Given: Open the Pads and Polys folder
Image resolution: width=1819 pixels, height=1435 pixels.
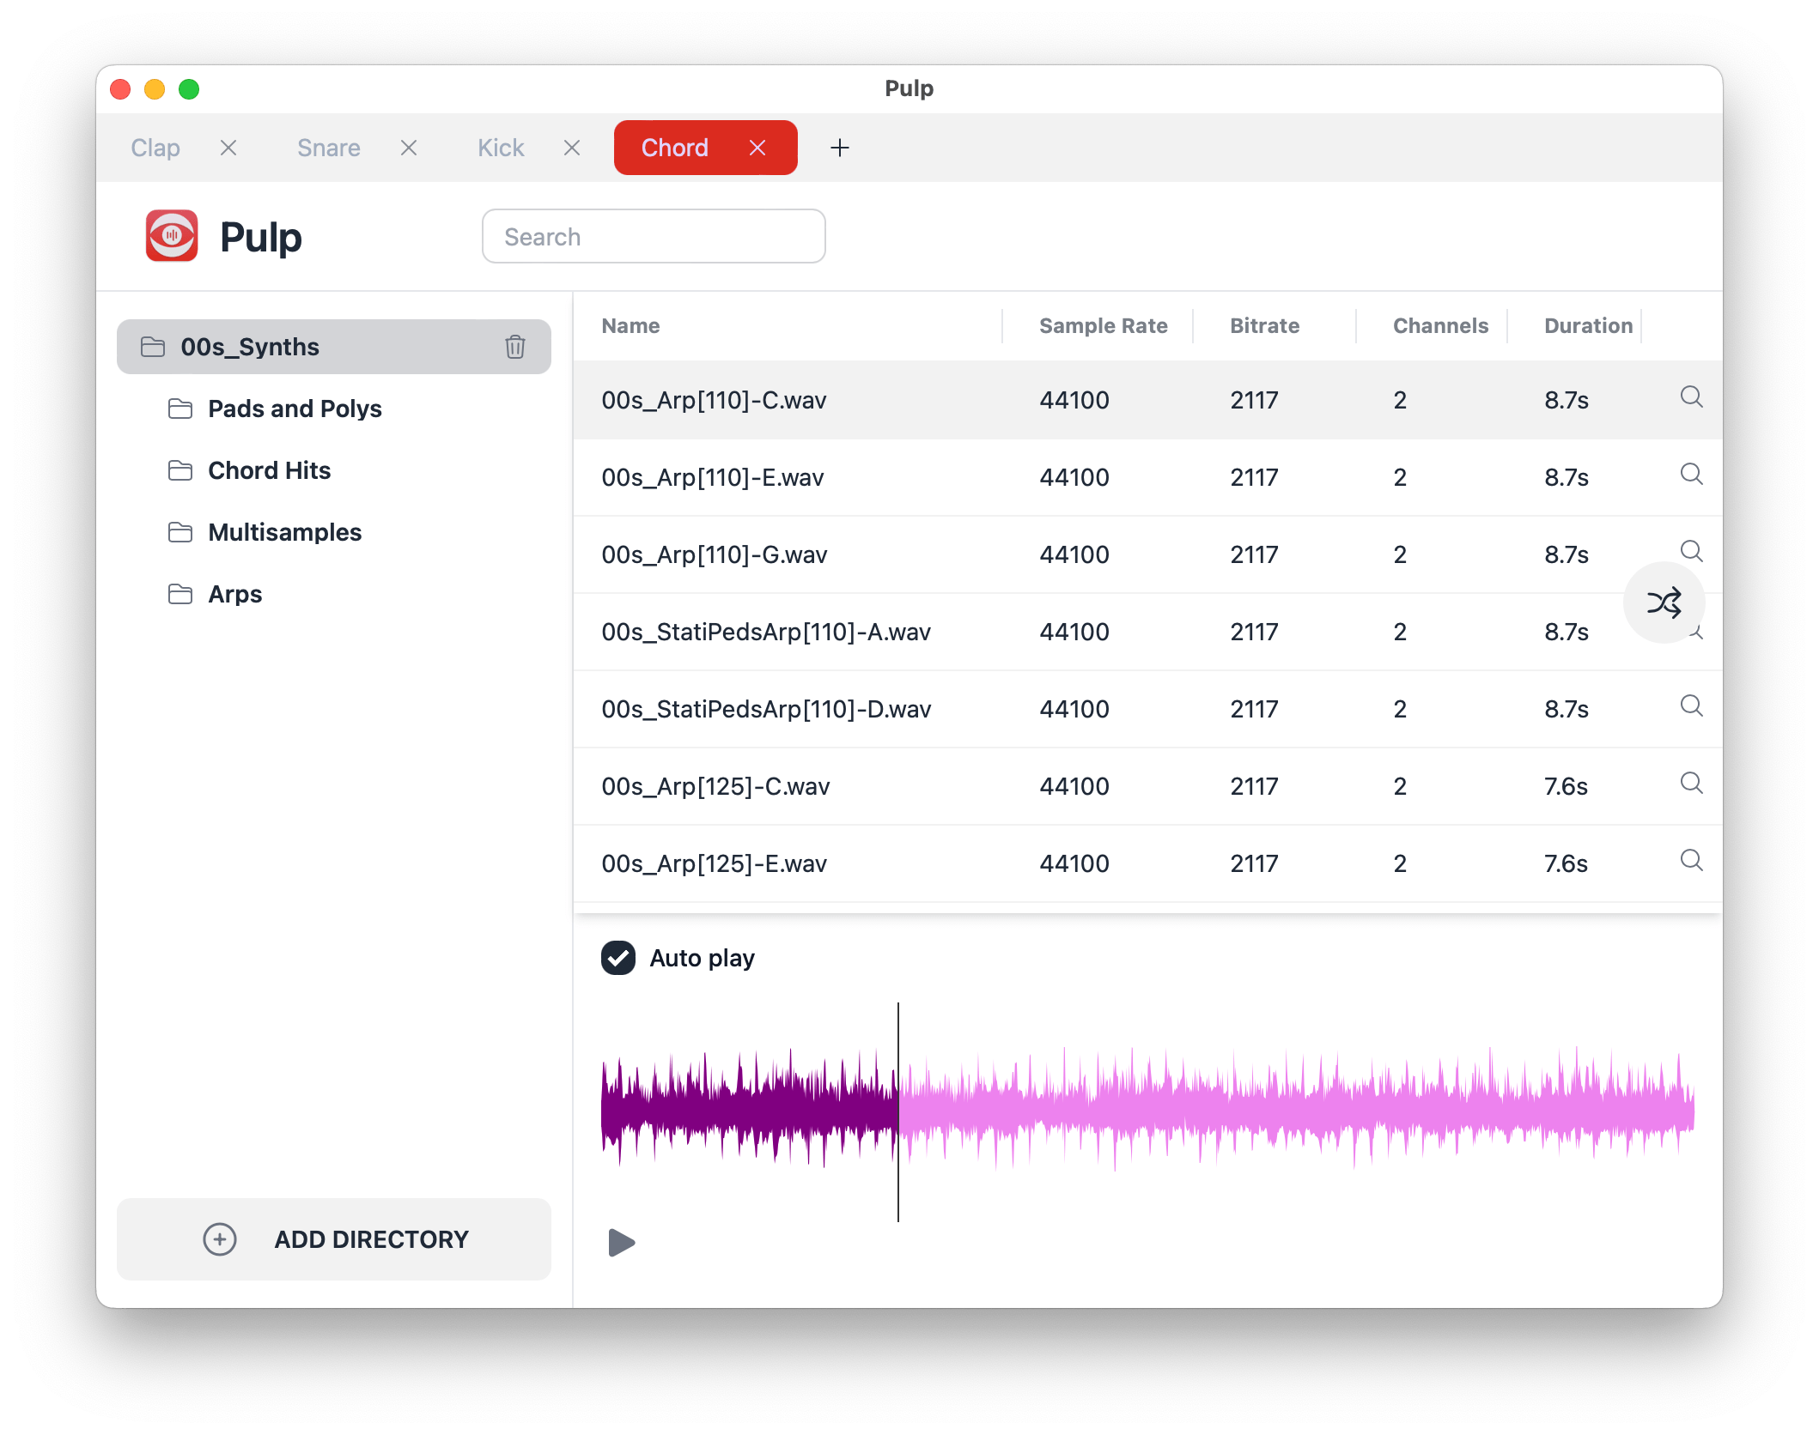Looking at the screenshot, I should click(295, 409).
